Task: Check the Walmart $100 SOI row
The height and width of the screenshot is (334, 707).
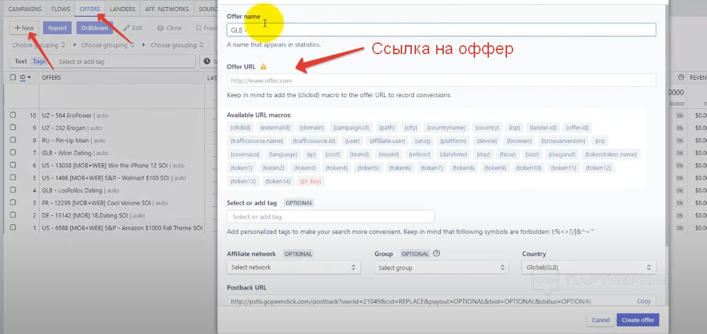Action: 13,178
